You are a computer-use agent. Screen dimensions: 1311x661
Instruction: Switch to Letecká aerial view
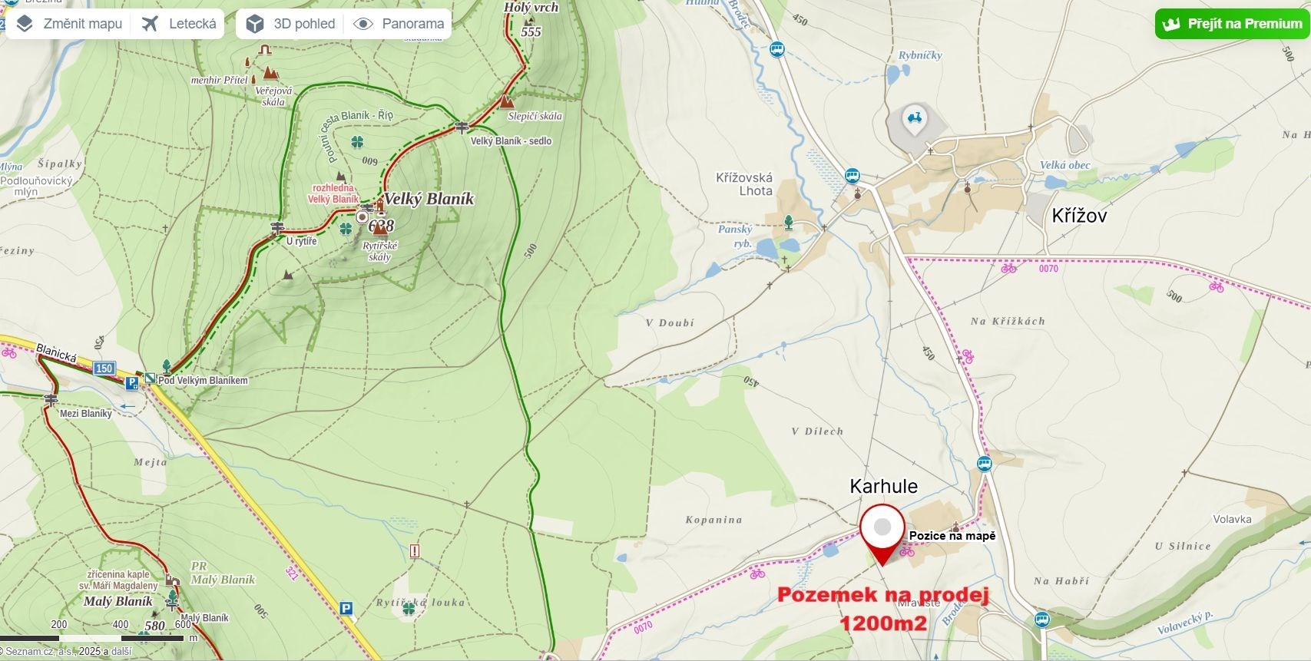178,24
